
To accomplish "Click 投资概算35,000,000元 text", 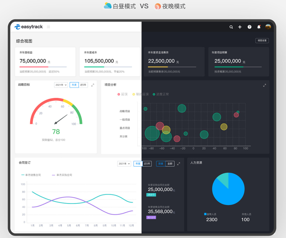I will click(228, 72).
